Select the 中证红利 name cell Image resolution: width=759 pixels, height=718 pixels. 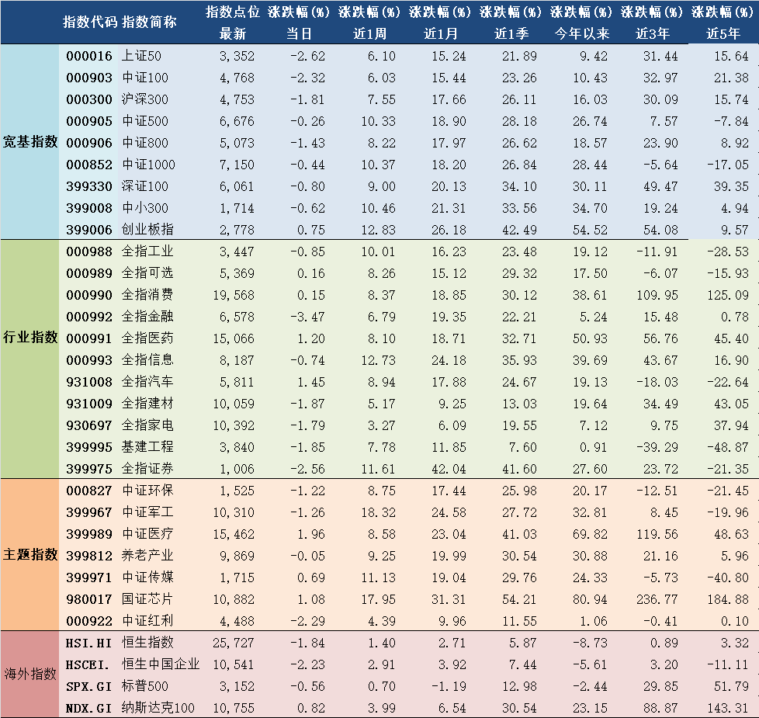click(147, 621)
